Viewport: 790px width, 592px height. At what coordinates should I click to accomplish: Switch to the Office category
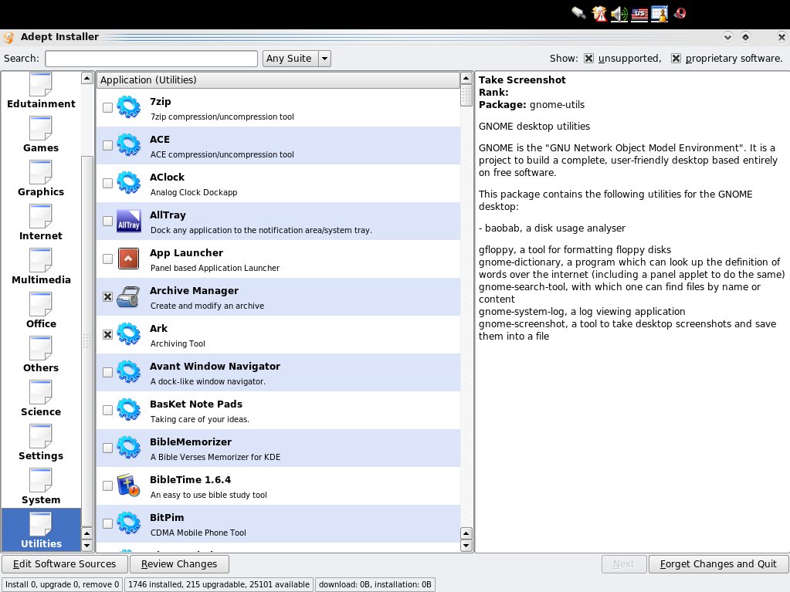[41, 311]
